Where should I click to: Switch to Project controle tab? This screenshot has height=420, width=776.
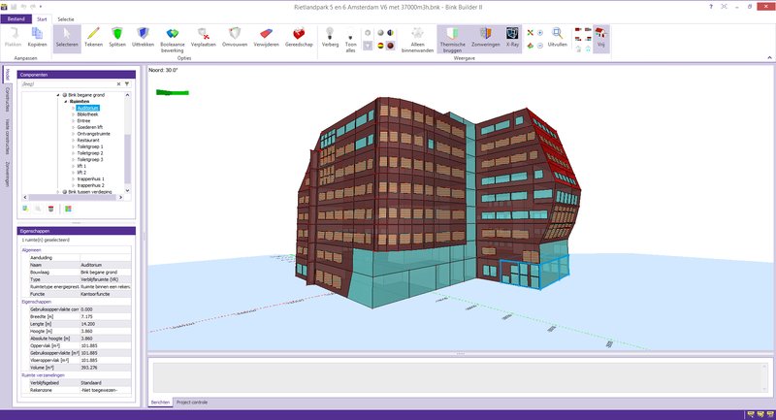point(192,403)
